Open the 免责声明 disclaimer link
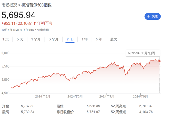This screenshot has width=172, height=116. (x=43, y=30)
